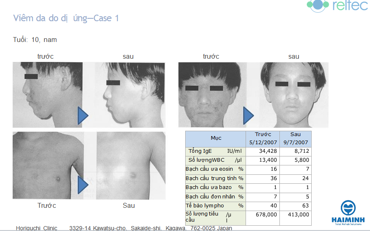This screenshot has width=370, height=231.
Task: Click the 'Sau' caption under the chest photo
Action: tap(129, 206)
